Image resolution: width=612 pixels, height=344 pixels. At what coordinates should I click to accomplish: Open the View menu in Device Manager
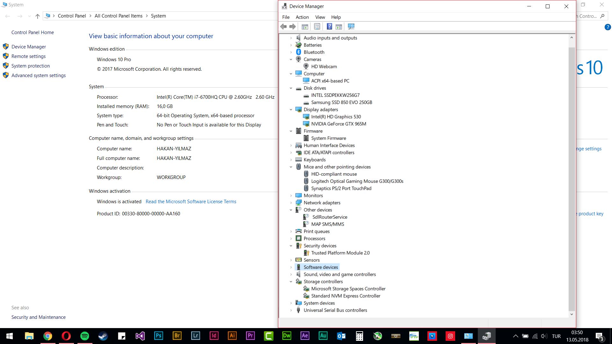[x=320, y=17]
